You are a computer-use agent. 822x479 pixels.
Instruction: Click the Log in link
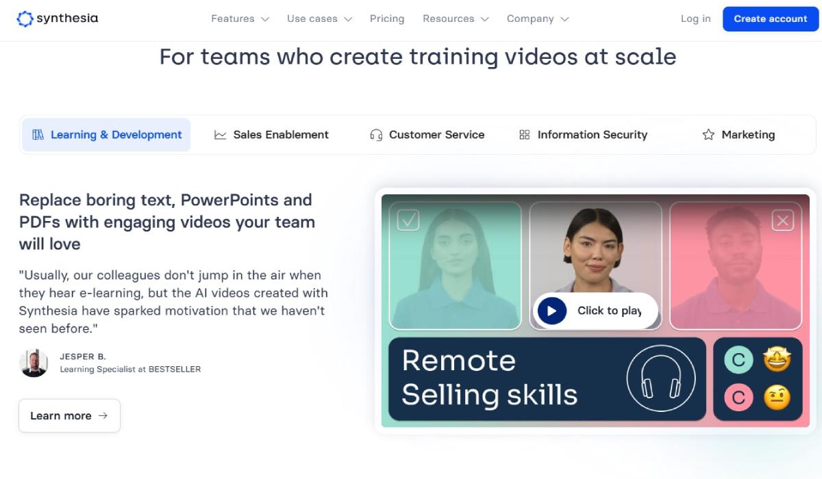click(x=695, y=19)
